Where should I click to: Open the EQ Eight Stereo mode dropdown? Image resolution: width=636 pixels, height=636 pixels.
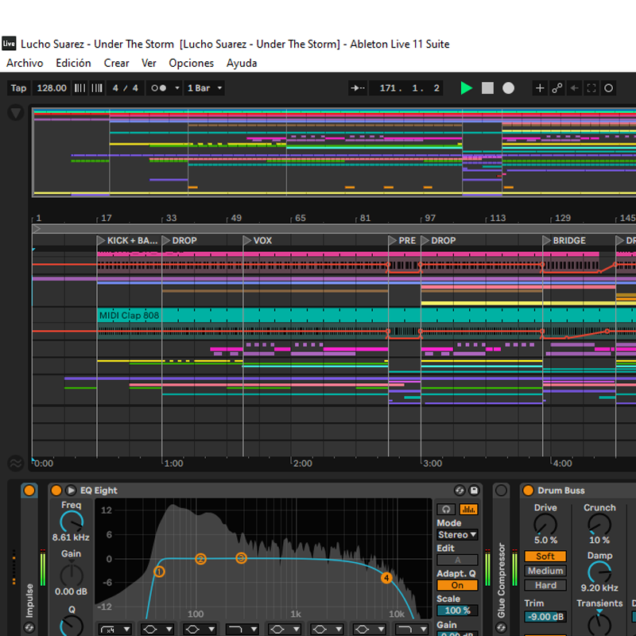coord(457,535)
